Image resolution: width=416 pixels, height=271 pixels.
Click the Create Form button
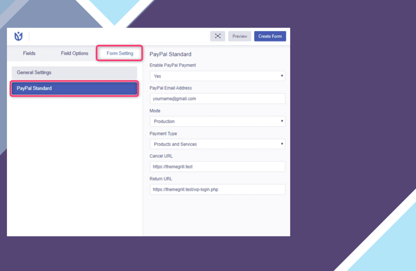[x=270, y=36]
